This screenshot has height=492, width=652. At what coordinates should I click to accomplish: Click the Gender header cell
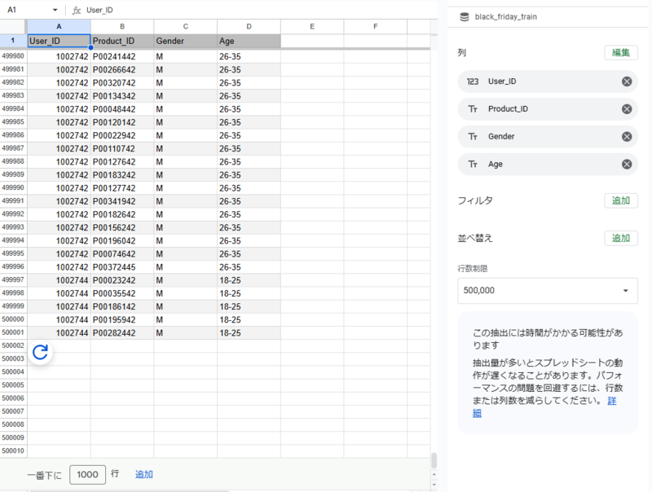click(x=186, y=42)
